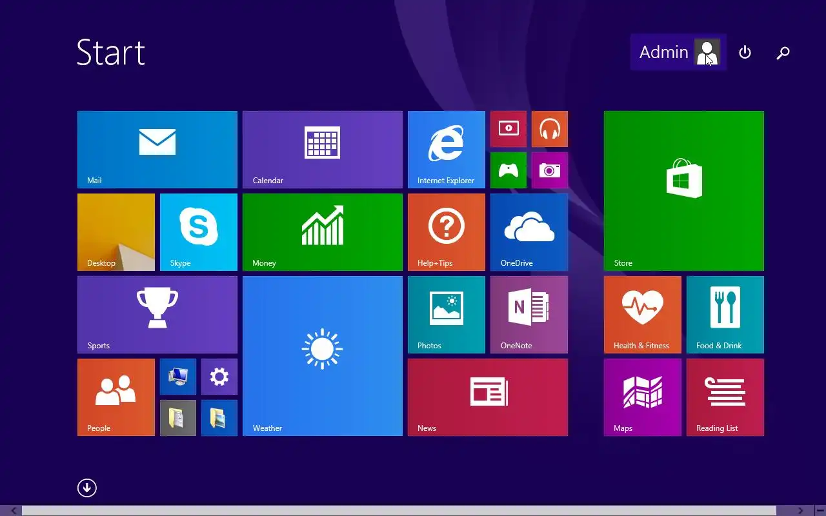Open the Admin user account menu

pyautogui.click(x=678, y=52)
